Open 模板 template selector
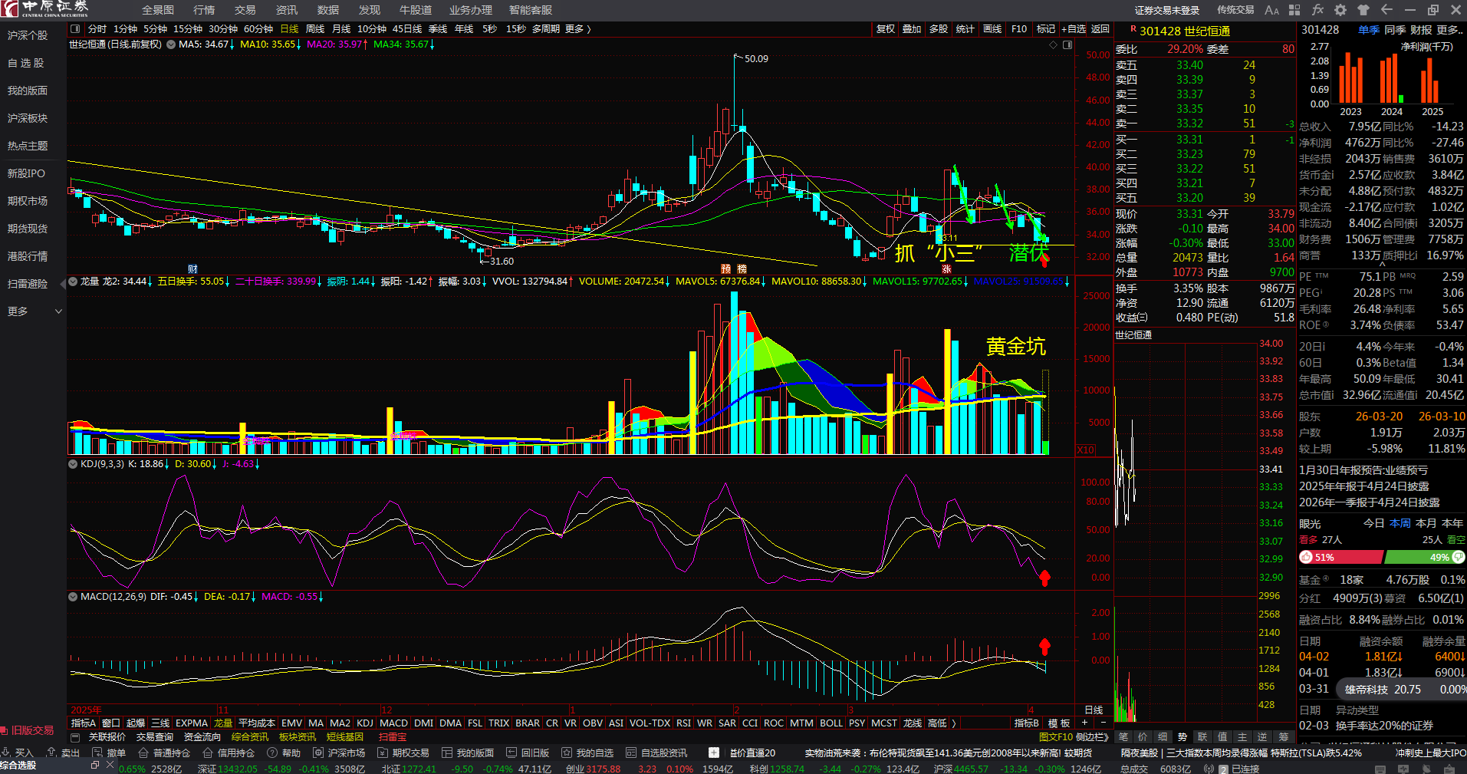This screenshot has height=774, width=1467. (x=1058, y=723)
